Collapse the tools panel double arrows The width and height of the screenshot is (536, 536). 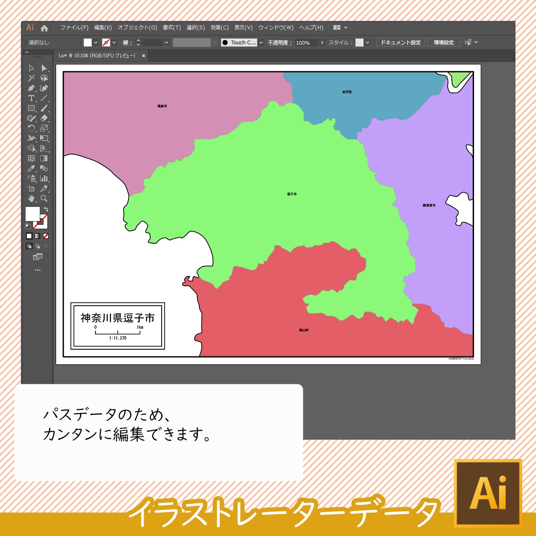pos(27,52)
